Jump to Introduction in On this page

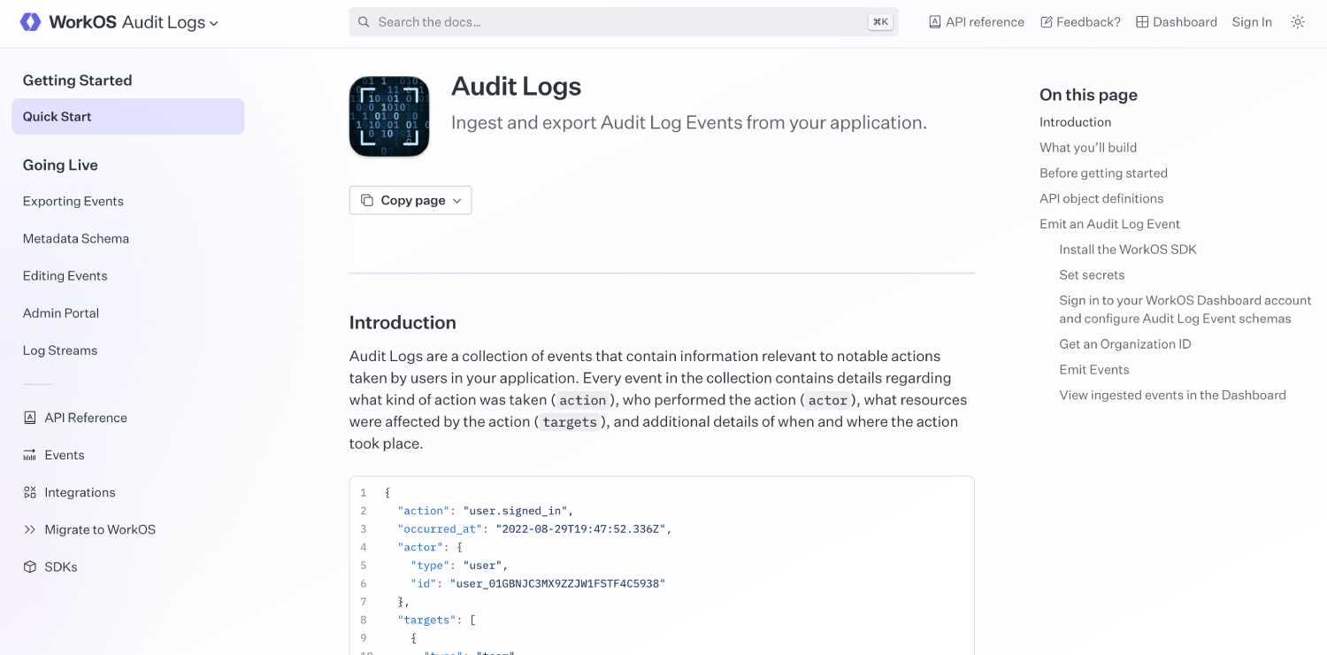click(1075, 122)
